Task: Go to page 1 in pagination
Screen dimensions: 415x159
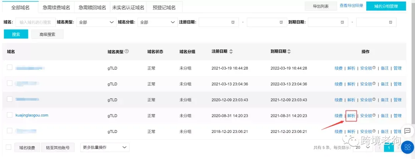Action: coord(389,147)
